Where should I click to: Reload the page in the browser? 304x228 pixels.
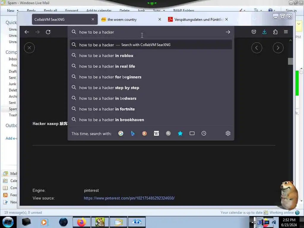pyautogui.click(x=48, y=32)
